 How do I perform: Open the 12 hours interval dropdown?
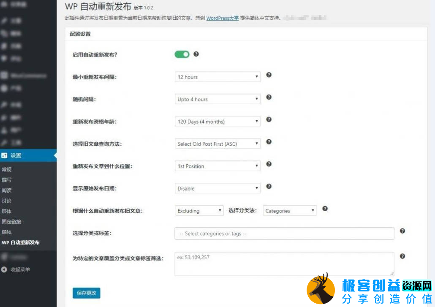click(x=217, y=77)
